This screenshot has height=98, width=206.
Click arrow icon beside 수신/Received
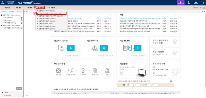tap(22, 17)
